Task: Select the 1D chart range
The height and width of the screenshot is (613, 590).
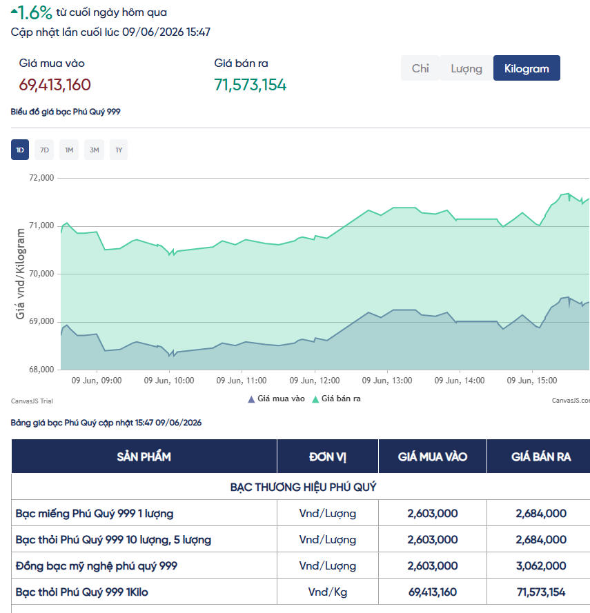Action: click(20, 150)
